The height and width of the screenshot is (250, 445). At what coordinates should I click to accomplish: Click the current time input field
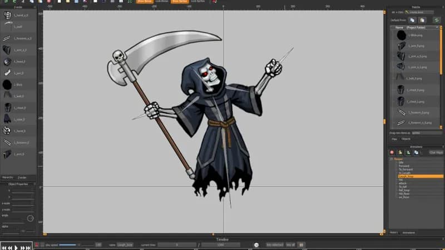pos(177,245)
